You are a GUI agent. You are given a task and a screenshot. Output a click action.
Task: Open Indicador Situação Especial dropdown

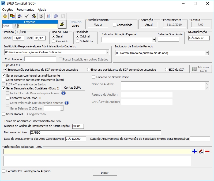pyautogui.click(x=154, y=40)
